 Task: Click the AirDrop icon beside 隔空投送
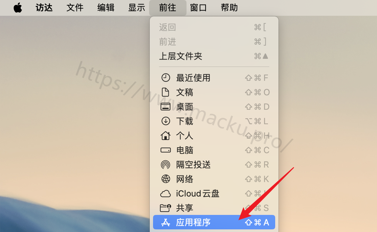[x=166, y=165]
